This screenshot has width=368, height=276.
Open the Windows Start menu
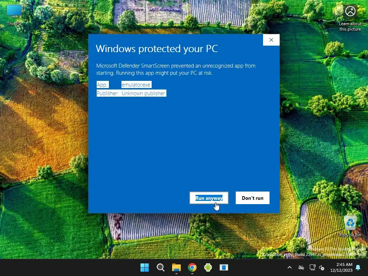144,267
